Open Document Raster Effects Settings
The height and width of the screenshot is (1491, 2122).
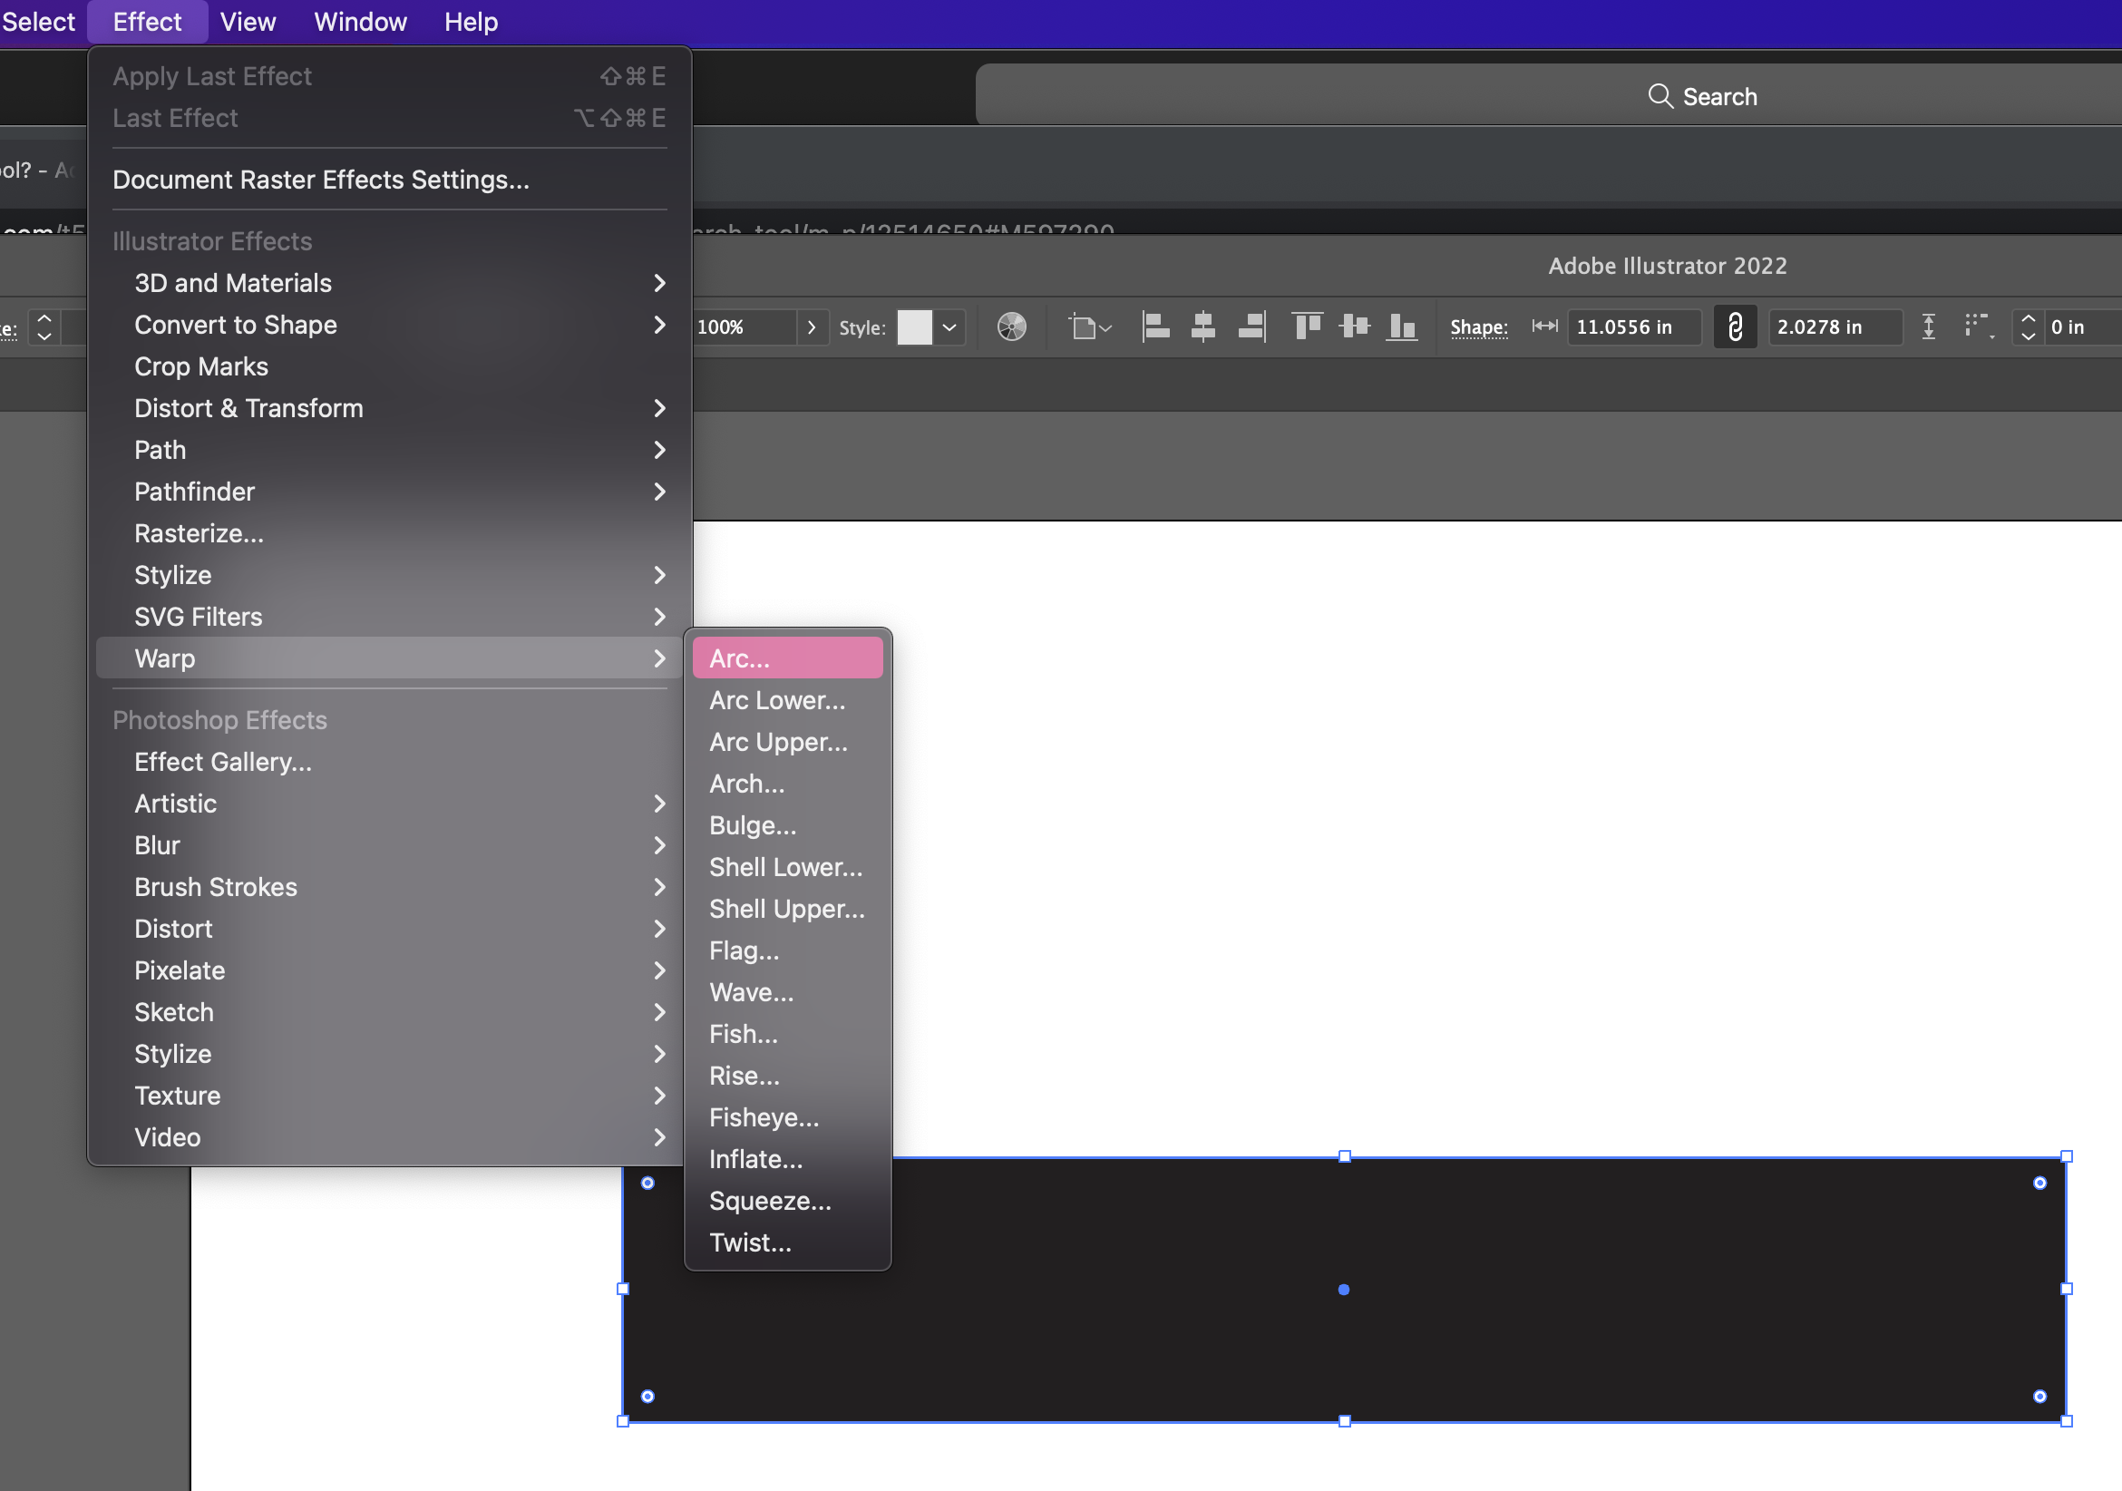pos(321,180)
